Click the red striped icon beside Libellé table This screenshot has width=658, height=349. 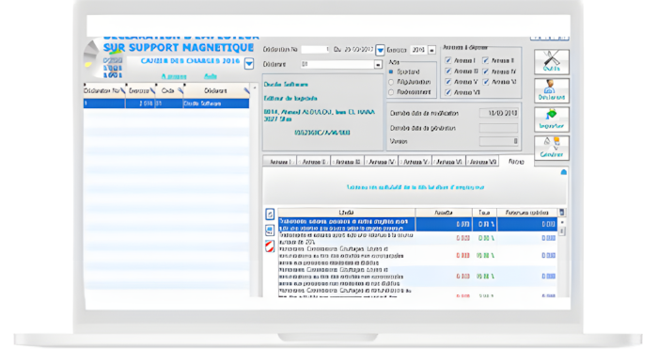coord(270,246)
